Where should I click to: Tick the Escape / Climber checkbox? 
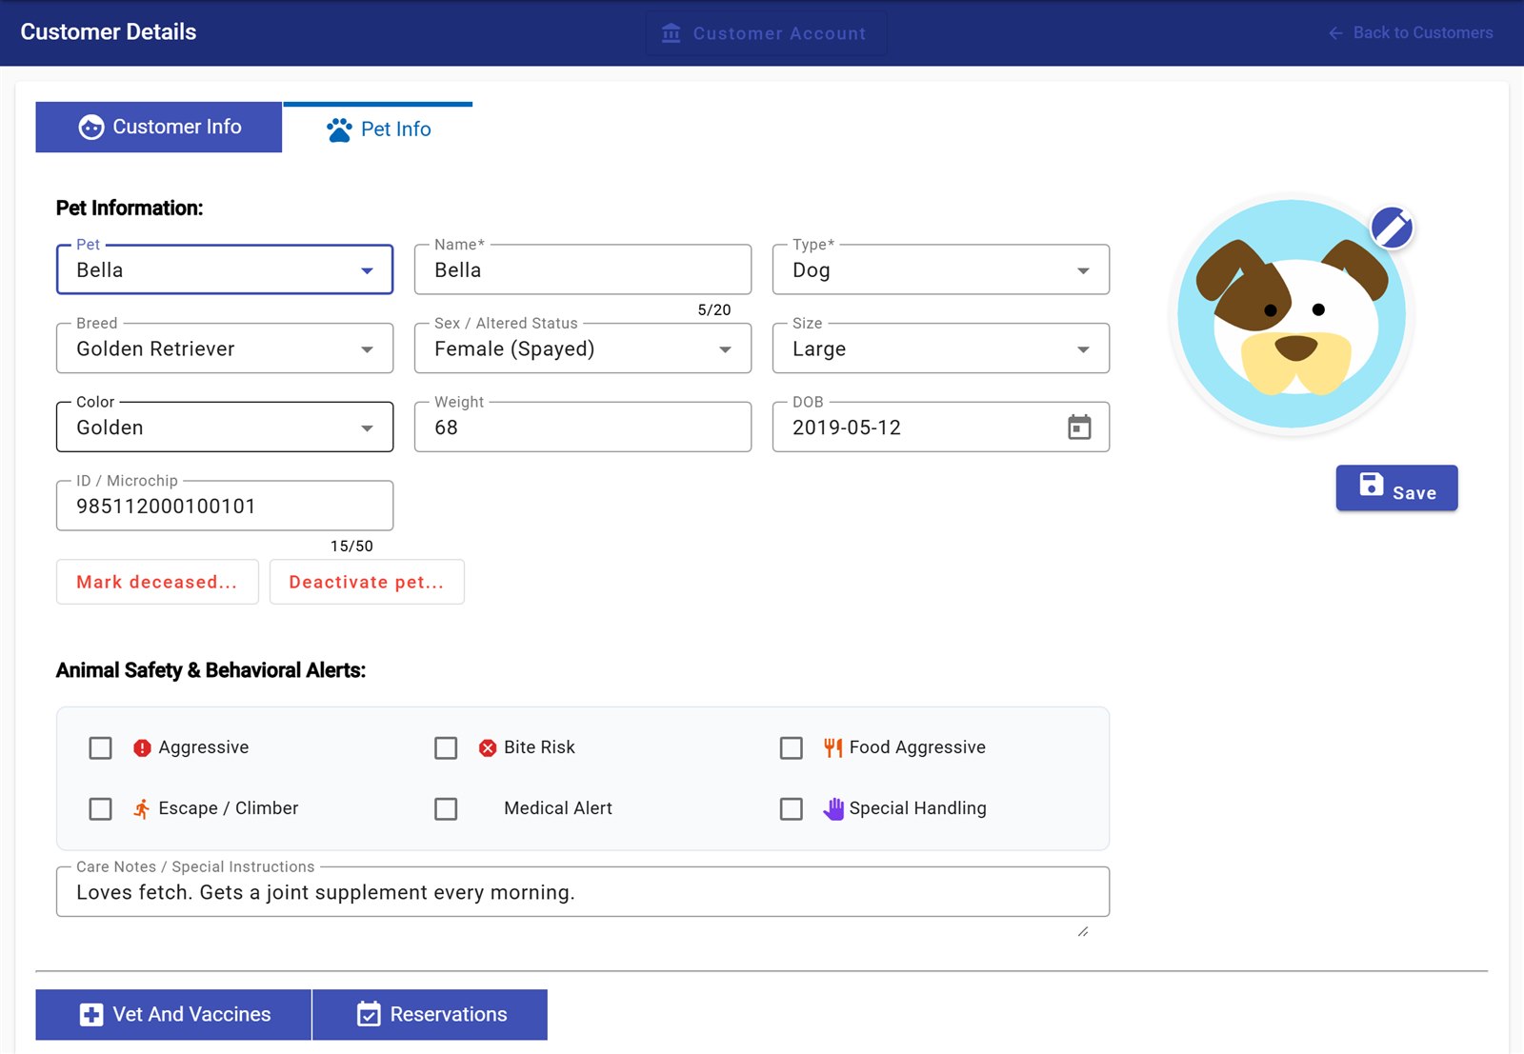coord(100,809)
